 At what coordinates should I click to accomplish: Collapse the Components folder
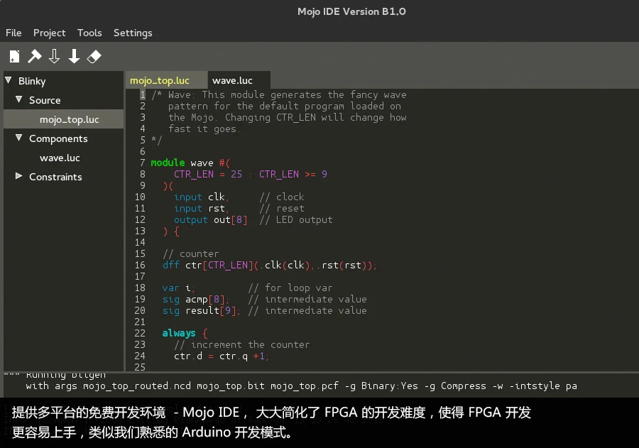[18, 137]
